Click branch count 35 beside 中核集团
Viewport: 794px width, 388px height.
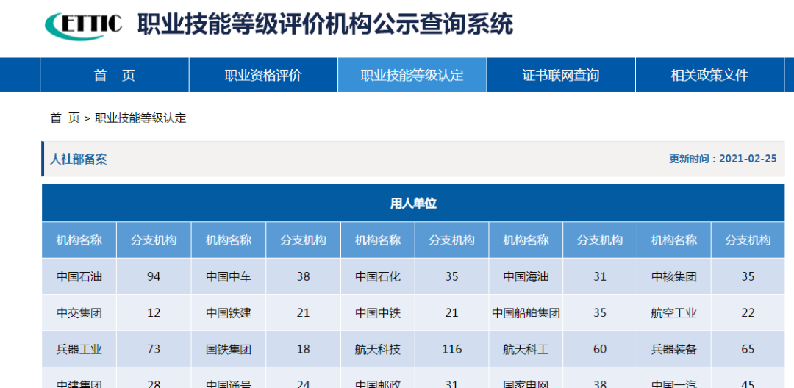pyautogui.click(x=748, y=277)
